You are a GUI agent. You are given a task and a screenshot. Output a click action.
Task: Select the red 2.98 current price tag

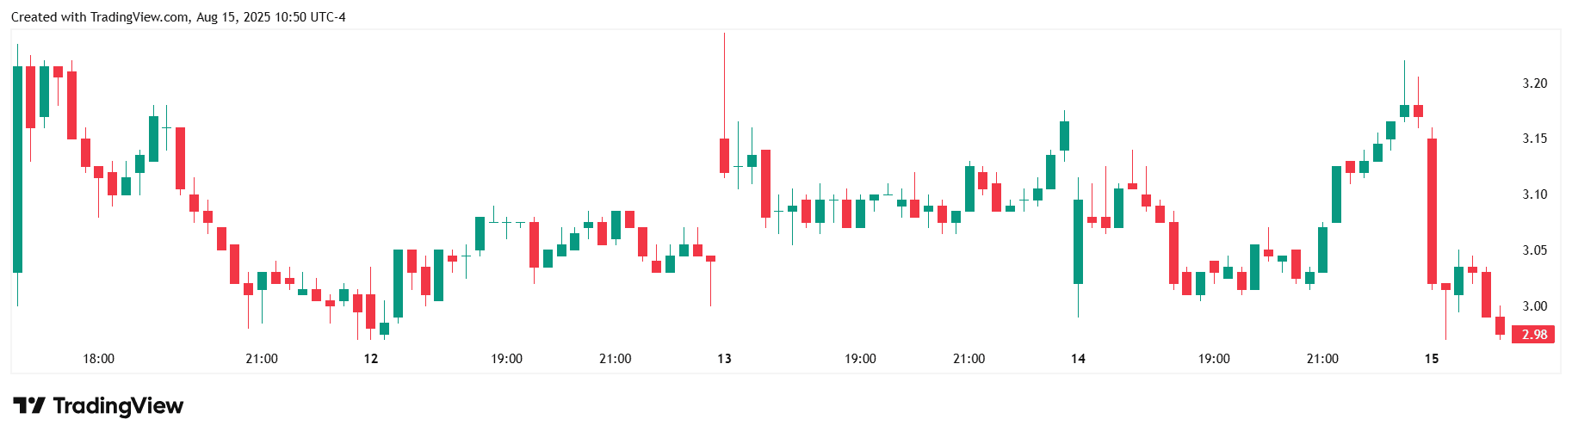pyautogui.click(x=1533, y=335)
